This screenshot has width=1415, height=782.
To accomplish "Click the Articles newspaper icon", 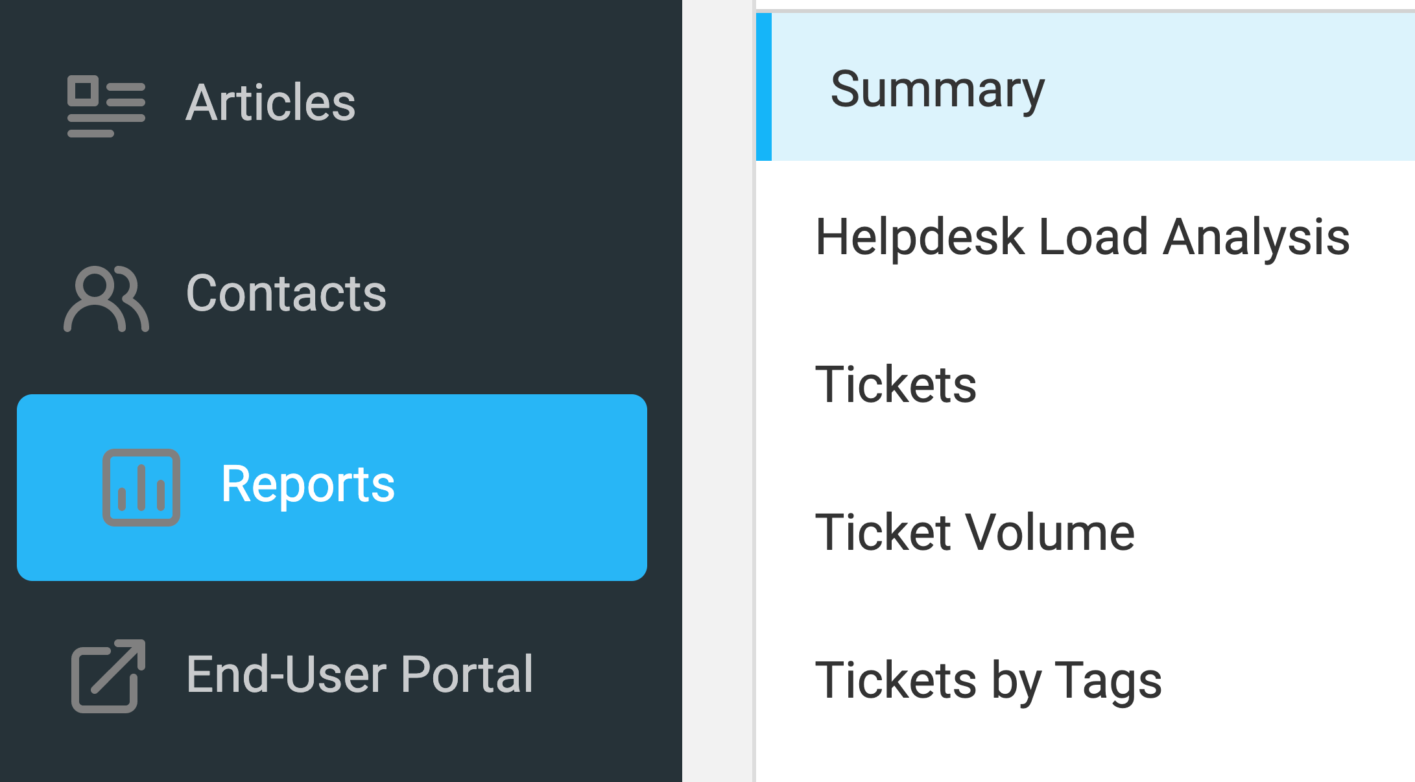I will [106, 106].
